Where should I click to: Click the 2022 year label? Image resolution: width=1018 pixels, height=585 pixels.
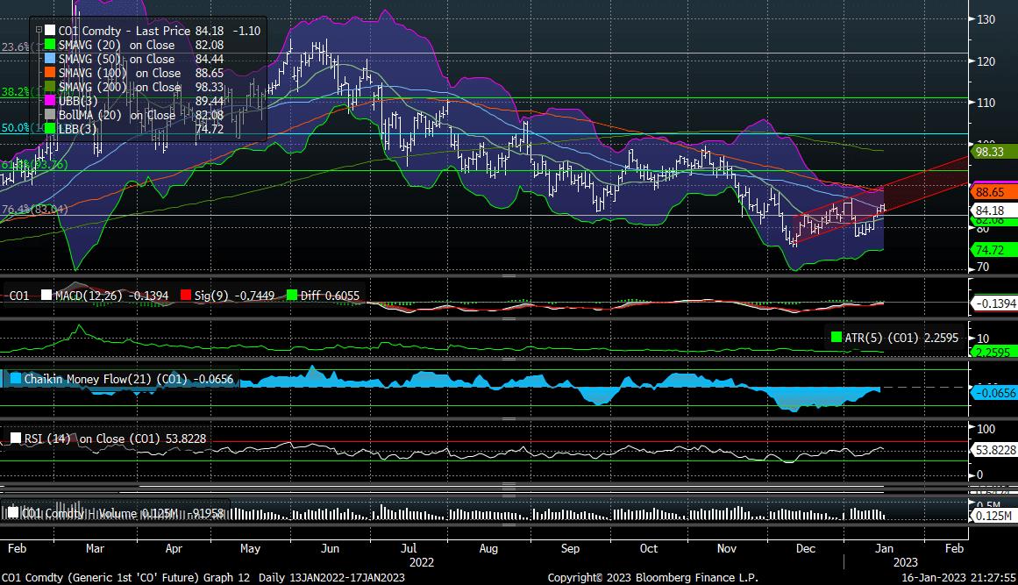pyautogui.click(x=422, y=562)
